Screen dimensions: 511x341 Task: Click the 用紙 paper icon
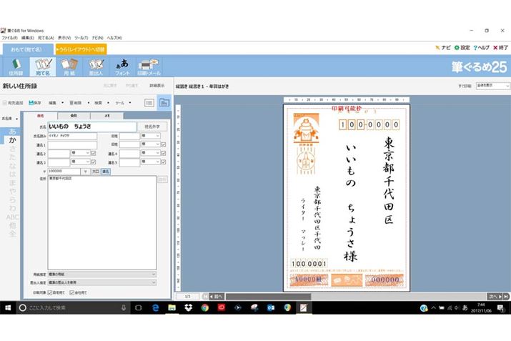[70, 66]
